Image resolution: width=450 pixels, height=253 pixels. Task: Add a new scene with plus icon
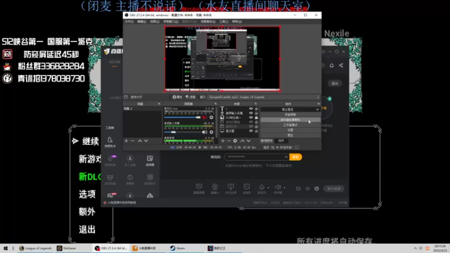point(126,141)
